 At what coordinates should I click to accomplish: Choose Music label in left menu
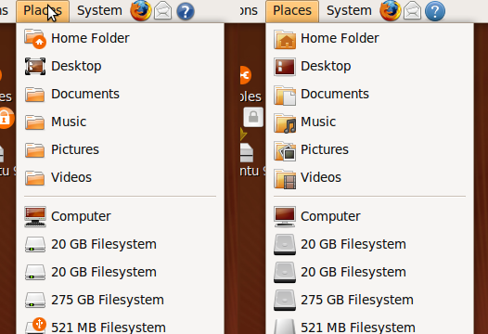(69, 122)
